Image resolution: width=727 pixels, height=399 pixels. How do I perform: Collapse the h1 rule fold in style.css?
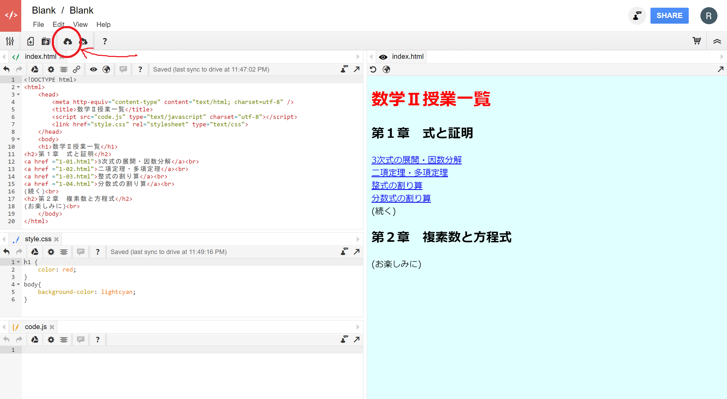tap(18, 262)
